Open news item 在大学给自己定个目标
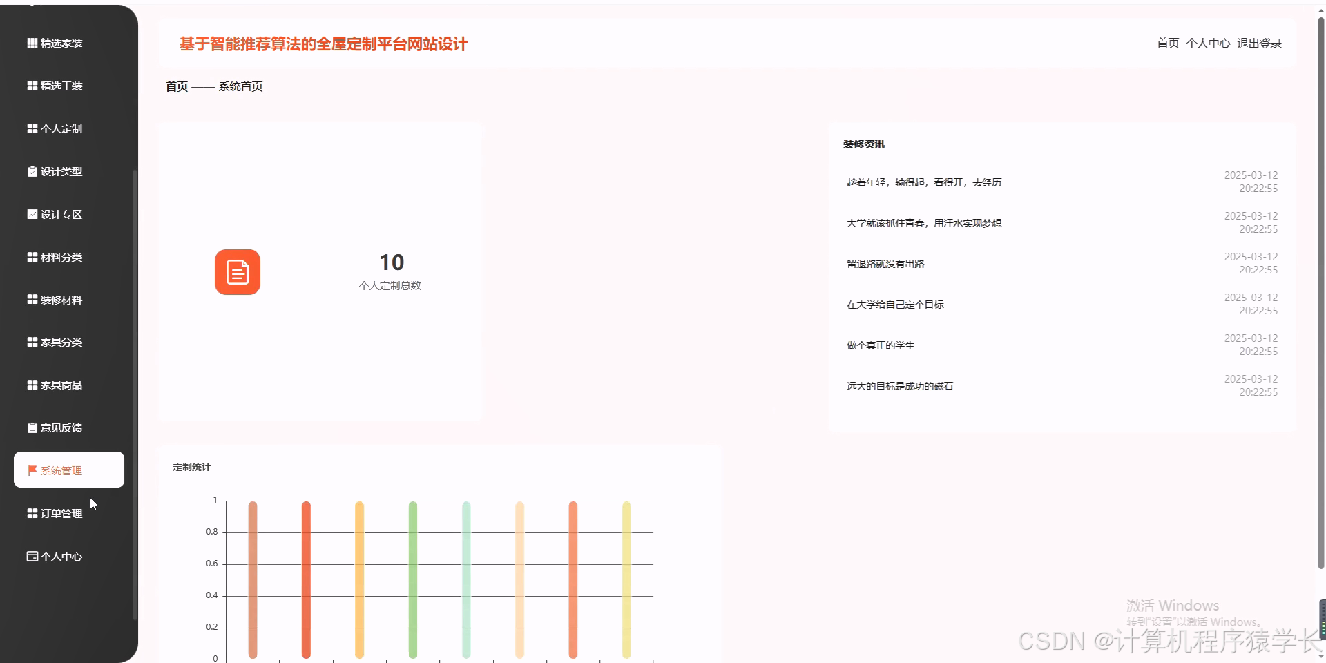The height and width of the screenshot is (663, 1326). [895, 305]
